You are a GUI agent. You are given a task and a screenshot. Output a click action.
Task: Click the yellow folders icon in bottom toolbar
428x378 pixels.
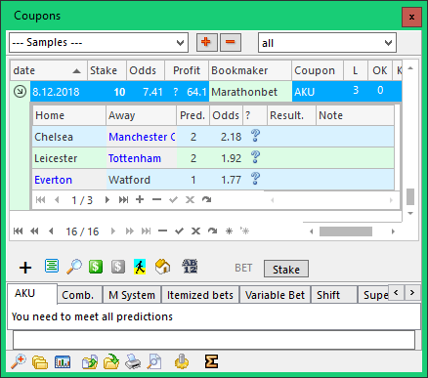(40, 362)
